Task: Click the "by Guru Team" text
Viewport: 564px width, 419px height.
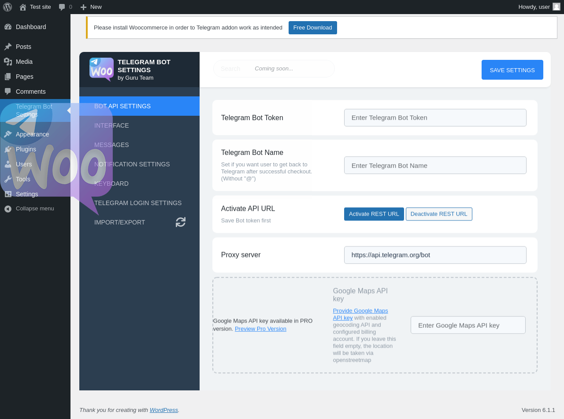Action: point(136,78)
